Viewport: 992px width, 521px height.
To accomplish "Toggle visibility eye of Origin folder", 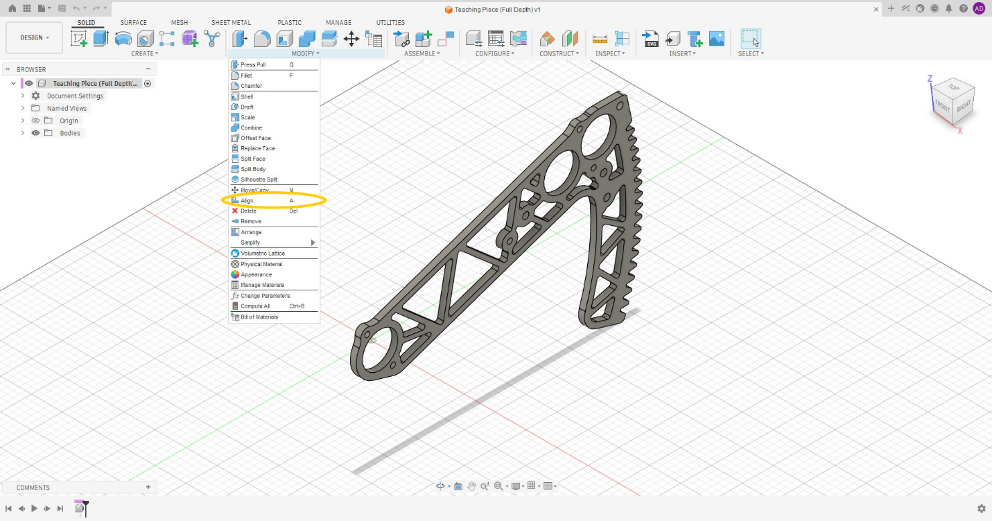I will (x=36, y=121).
